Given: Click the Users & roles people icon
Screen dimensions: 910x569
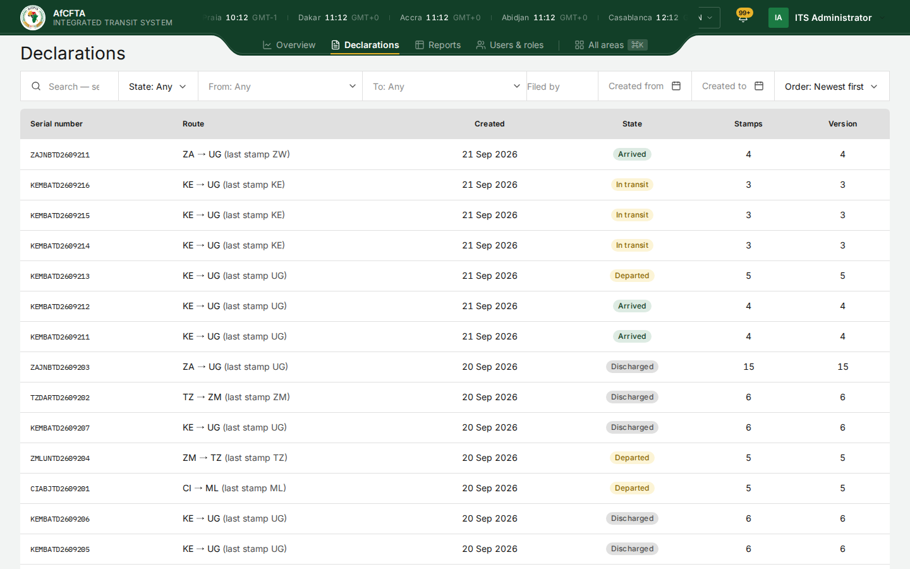Looking at the screenshot, I should 481,45.
